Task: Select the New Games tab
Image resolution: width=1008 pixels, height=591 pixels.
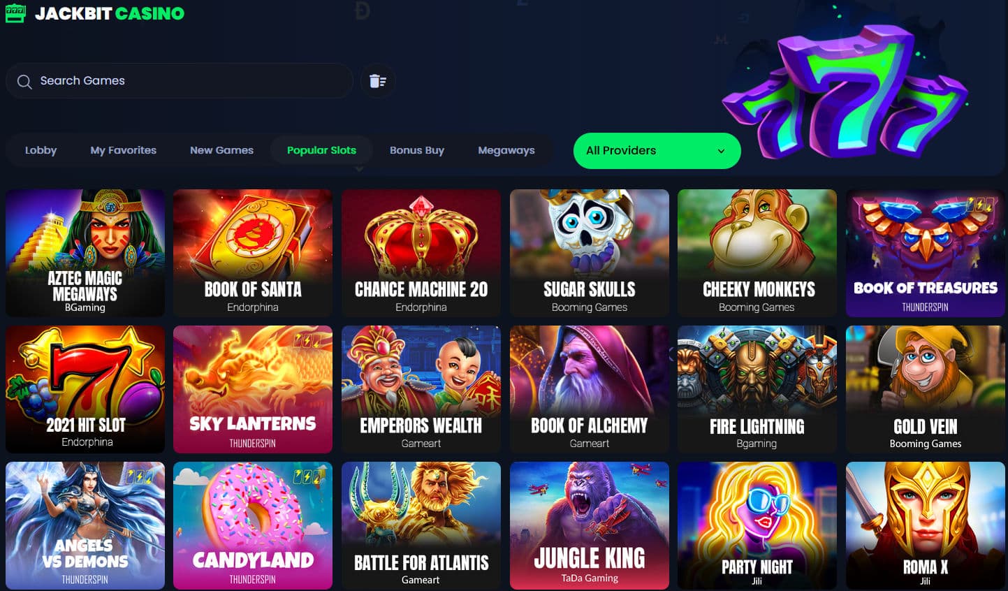Action: 221,150
